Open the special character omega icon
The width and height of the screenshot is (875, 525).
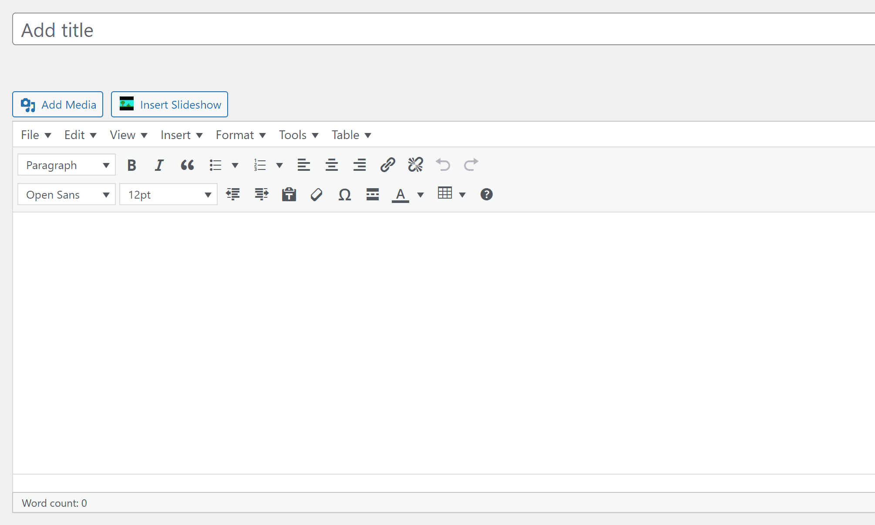pos(344,194)
